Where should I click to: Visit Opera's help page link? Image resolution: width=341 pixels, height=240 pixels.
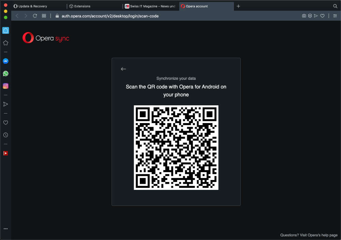[309, 235]
